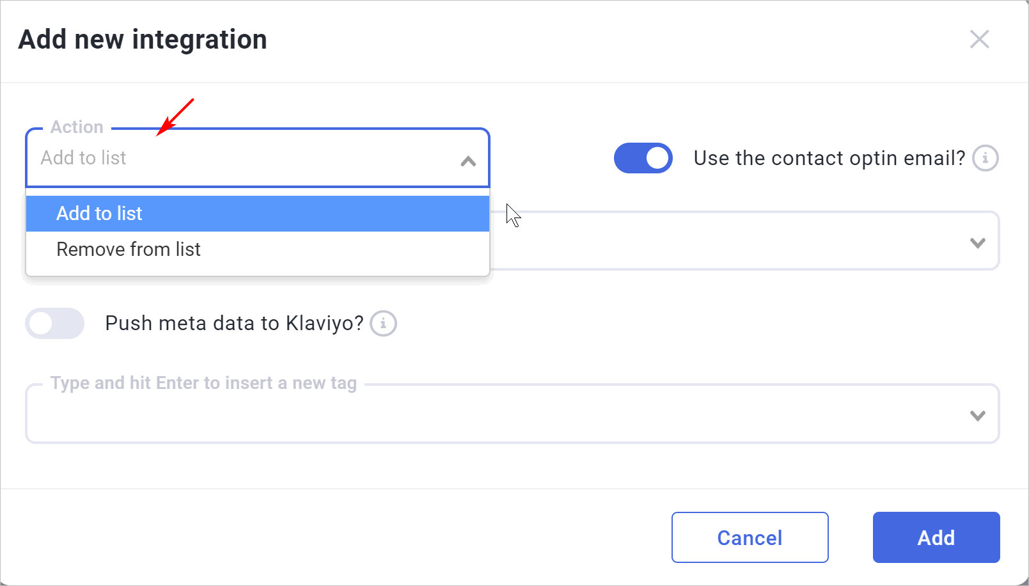Viewport: 1029px width, 586px height.
Task: Disable the contact optin email switch
Action: point(643,158)
